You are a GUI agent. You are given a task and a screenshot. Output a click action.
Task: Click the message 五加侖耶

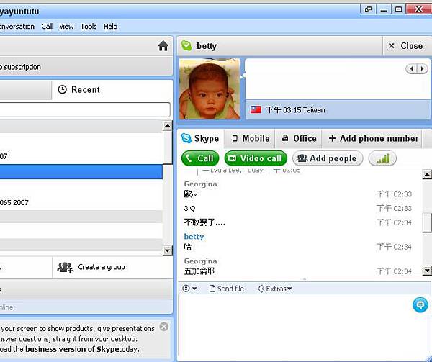point(199,271)
